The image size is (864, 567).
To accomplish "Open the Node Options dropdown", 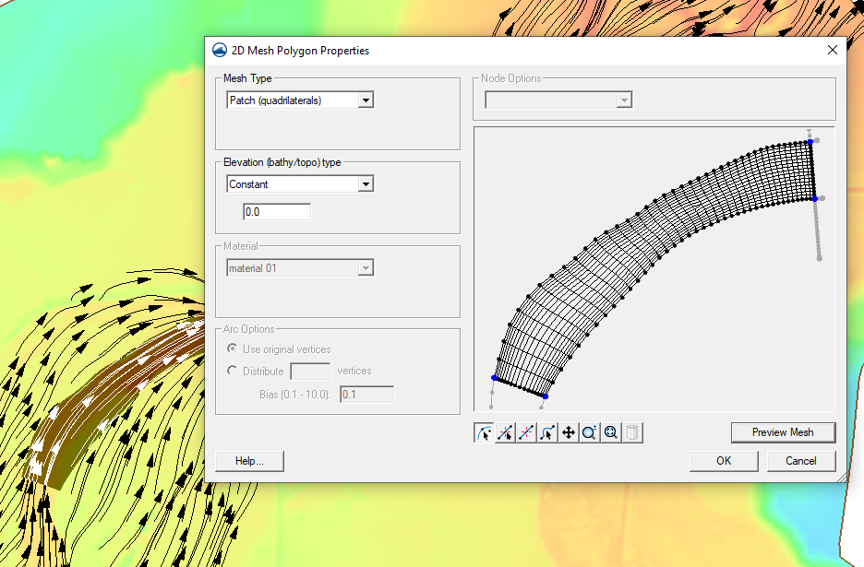I will [x=625, y=100].
